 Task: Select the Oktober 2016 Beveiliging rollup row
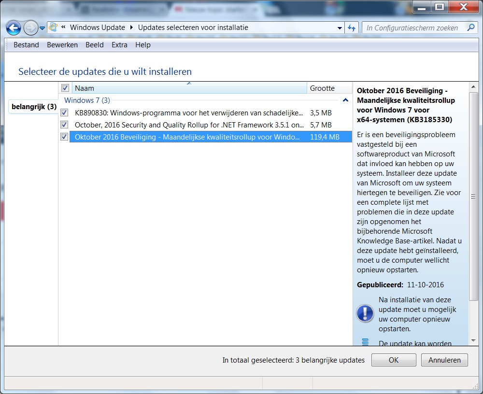211,137
